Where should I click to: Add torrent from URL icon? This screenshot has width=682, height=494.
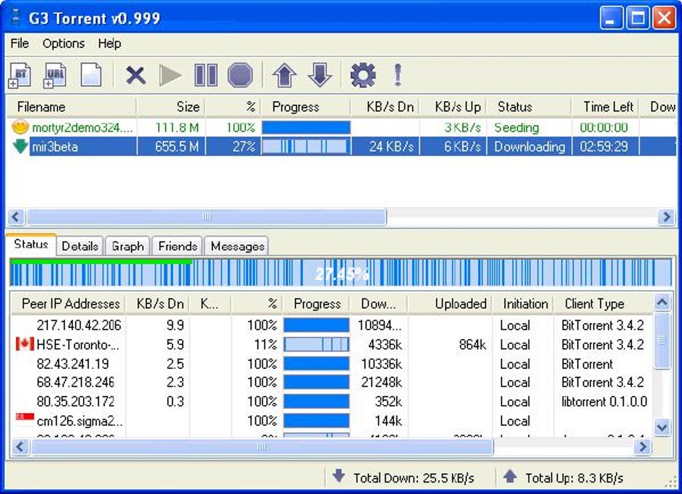pos(55,76)
